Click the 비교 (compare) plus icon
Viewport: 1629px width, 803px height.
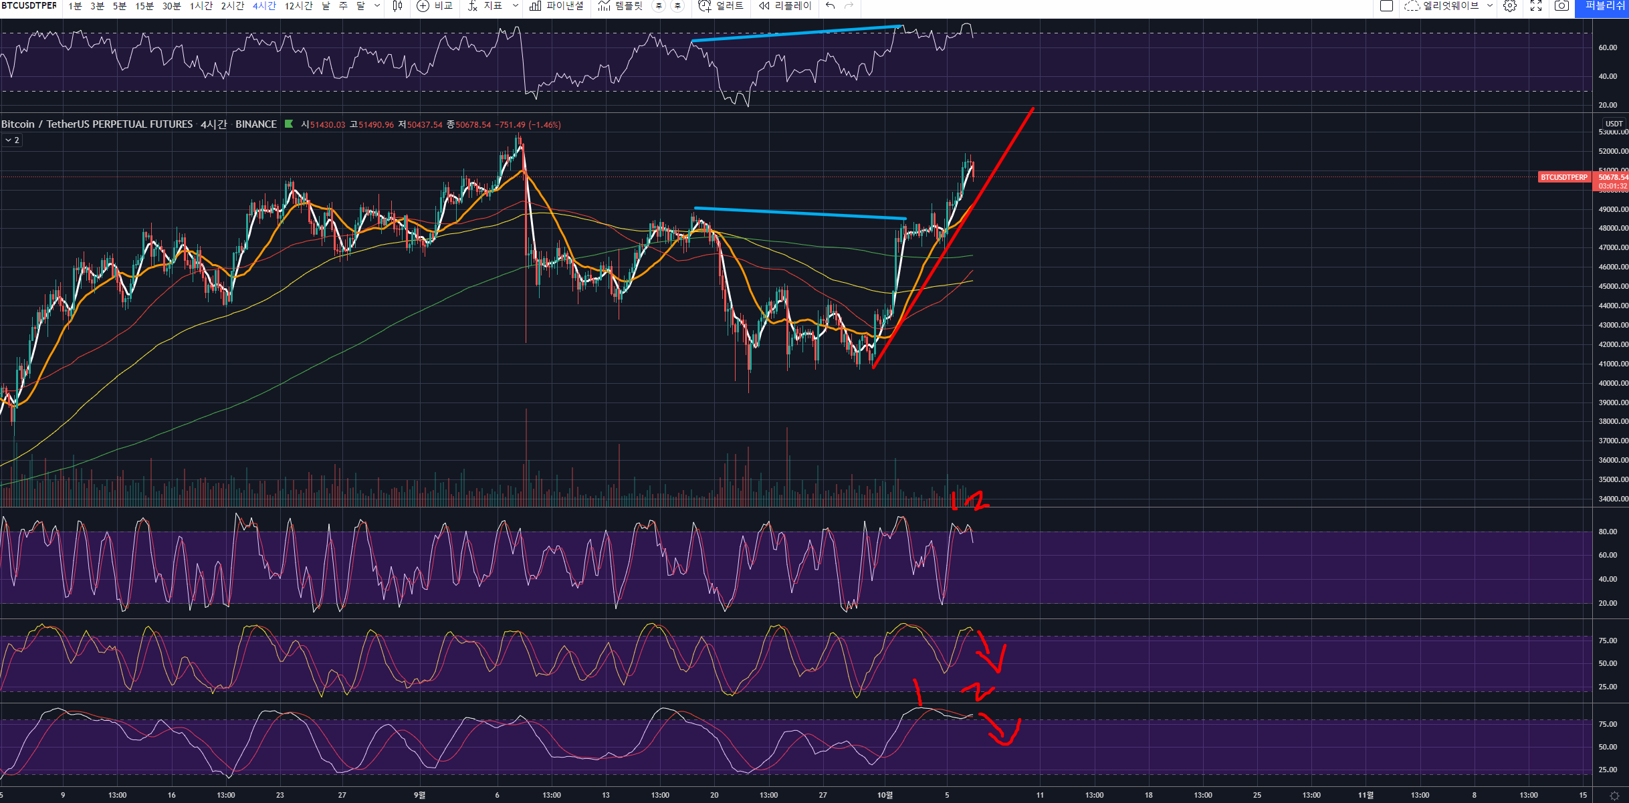click(423, 6)
